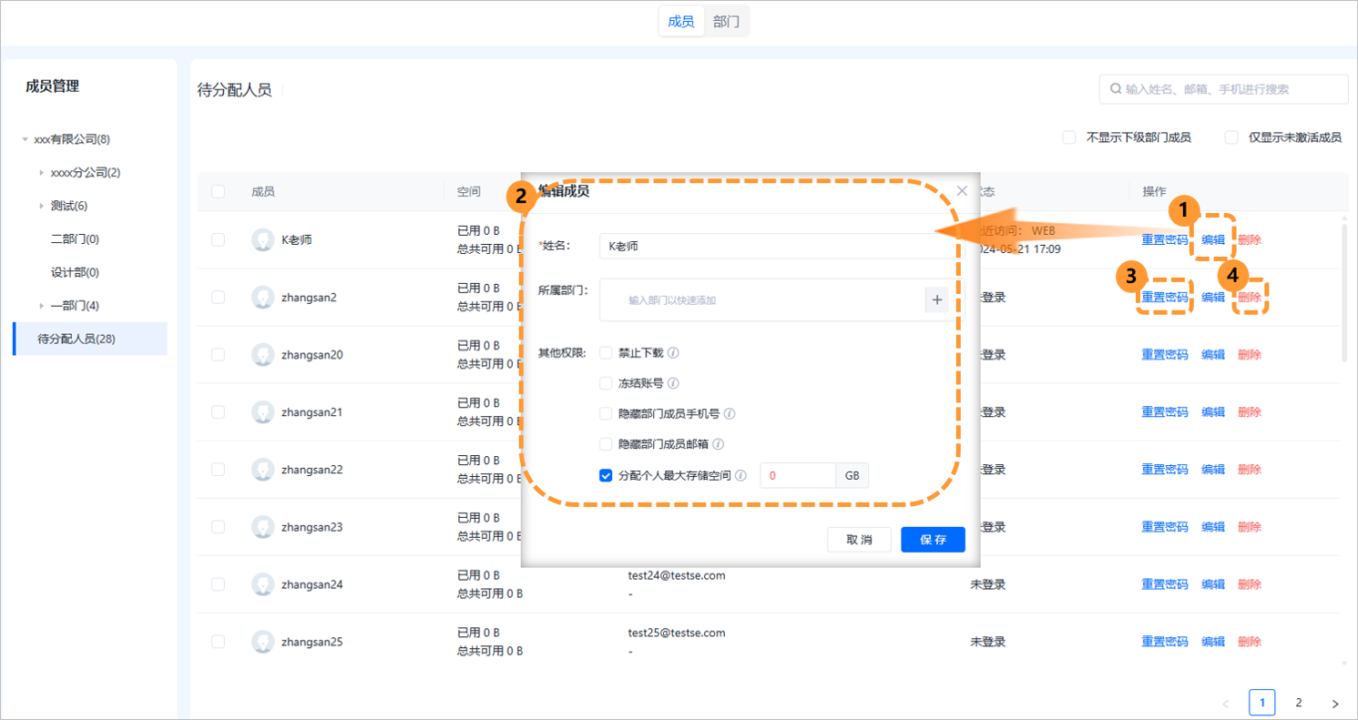1358x720 pixels.
Task: Expand the 一部门 tree node
Action: coord(40,305)
